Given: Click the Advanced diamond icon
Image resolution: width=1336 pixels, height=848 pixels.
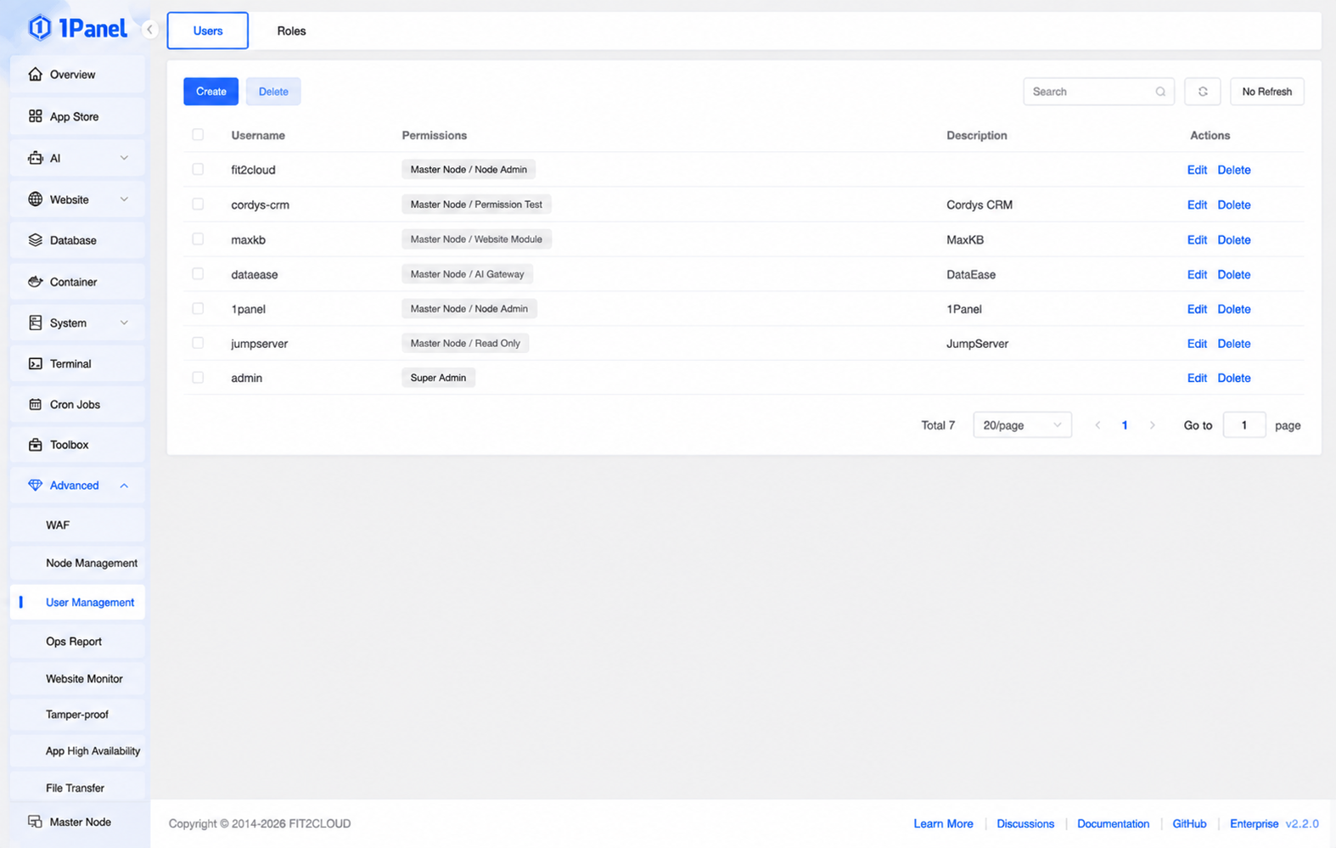Looking at the screenshot, I should click(35, 486).
